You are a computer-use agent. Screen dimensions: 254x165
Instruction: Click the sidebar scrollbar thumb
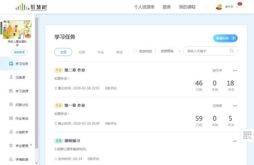tap(37, 82)
